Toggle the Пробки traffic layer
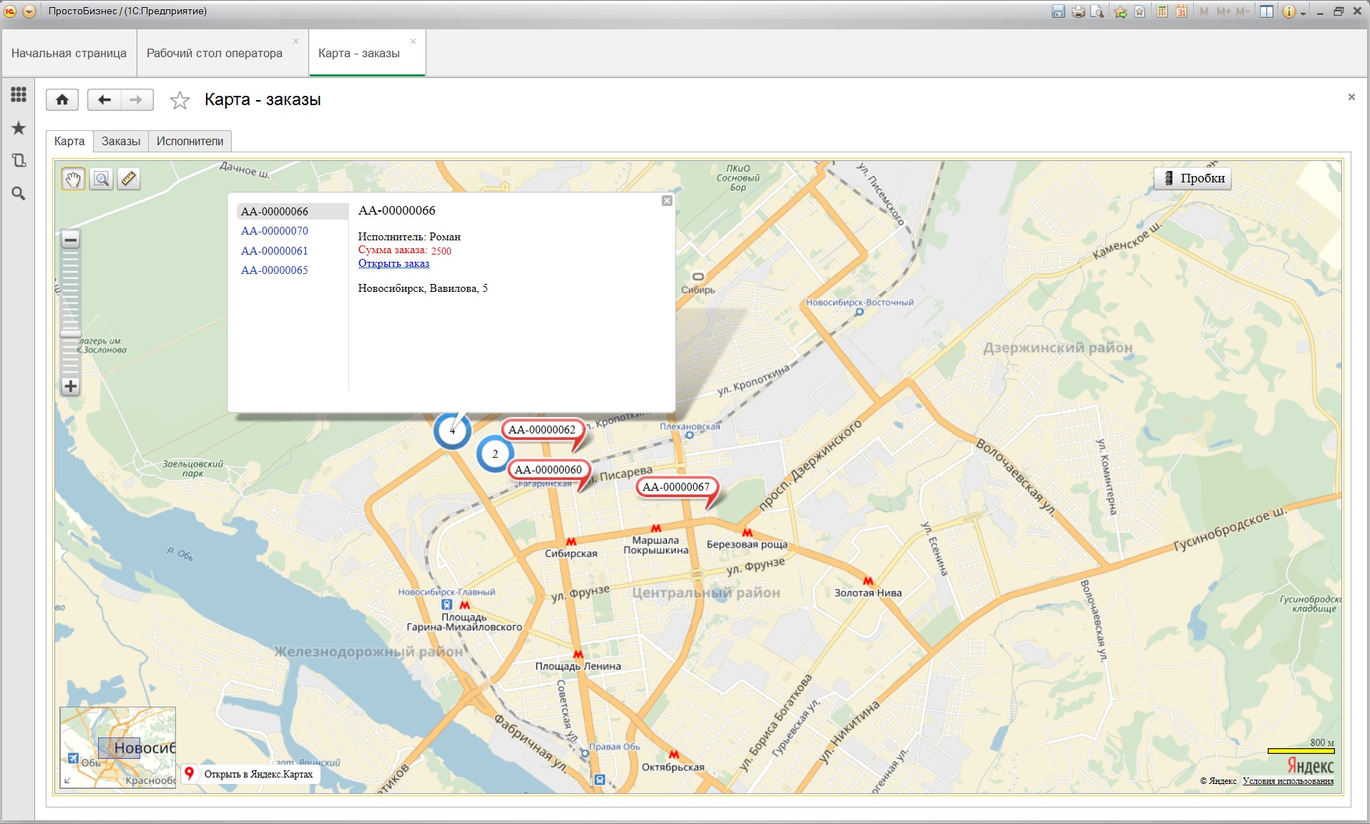The height and width of the screenshot is (824, 1370). coord(1193,179)
